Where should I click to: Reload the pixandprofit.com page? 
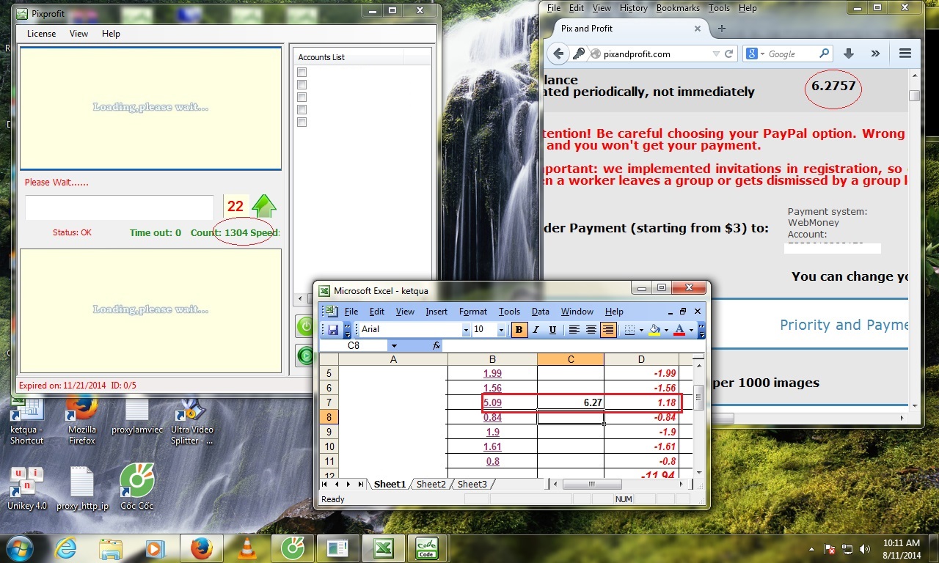coord(729,54)
